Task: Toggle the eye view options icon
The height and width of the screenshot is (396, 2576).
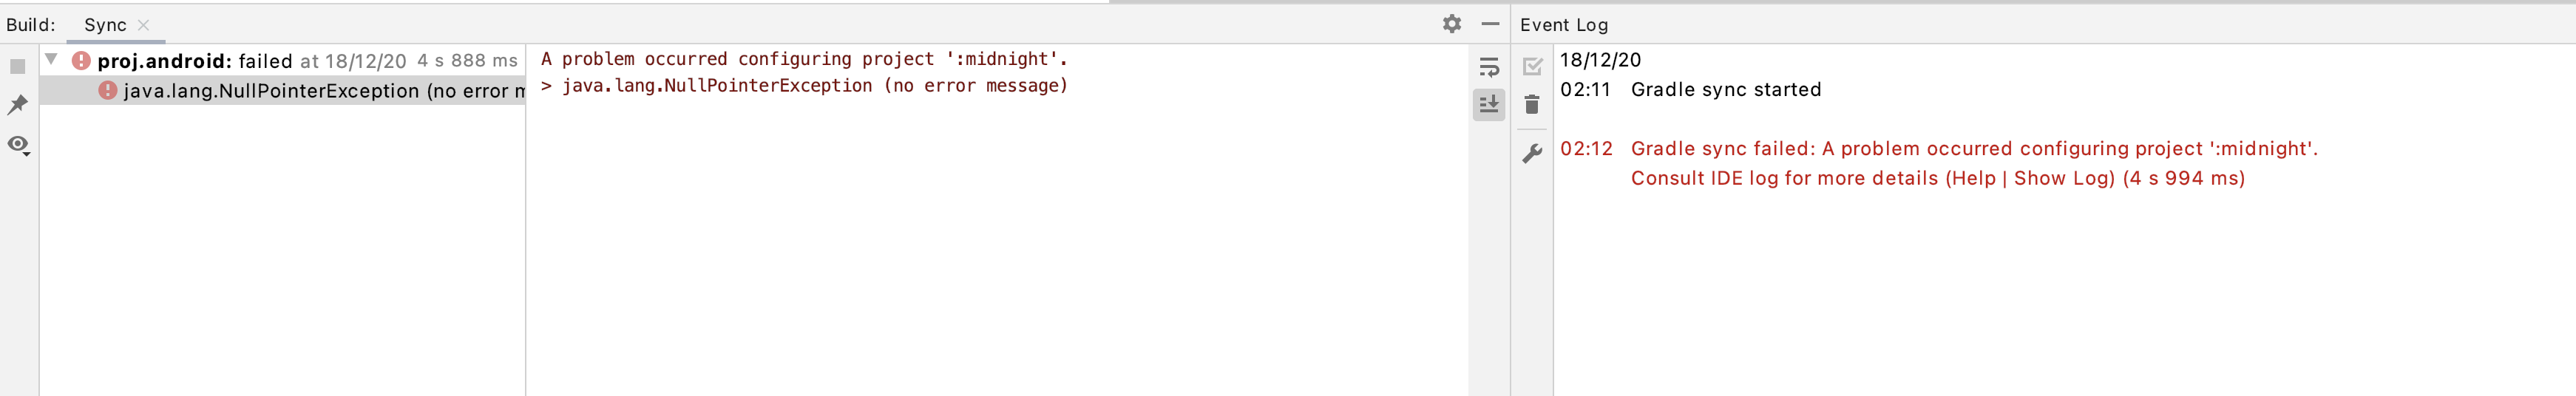Action: click(x=18, y=145)
